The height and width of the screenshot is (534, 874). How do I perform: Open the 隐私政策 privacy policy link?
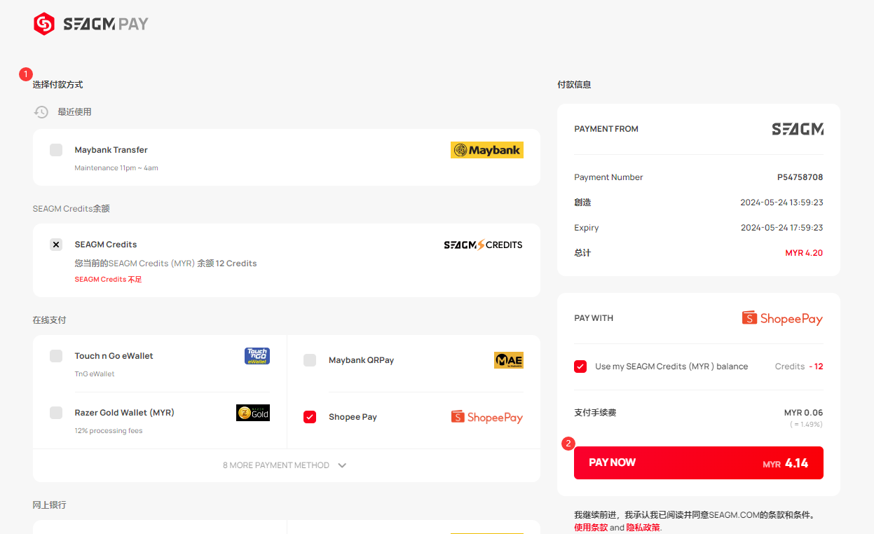643,527
